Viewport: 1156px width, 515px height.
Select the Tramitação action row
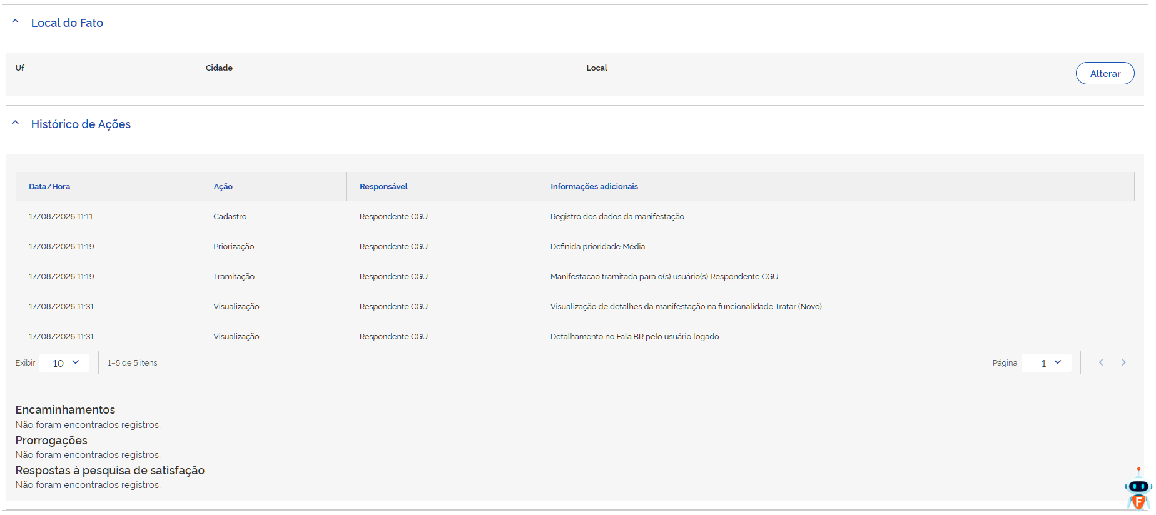(575, 276)
